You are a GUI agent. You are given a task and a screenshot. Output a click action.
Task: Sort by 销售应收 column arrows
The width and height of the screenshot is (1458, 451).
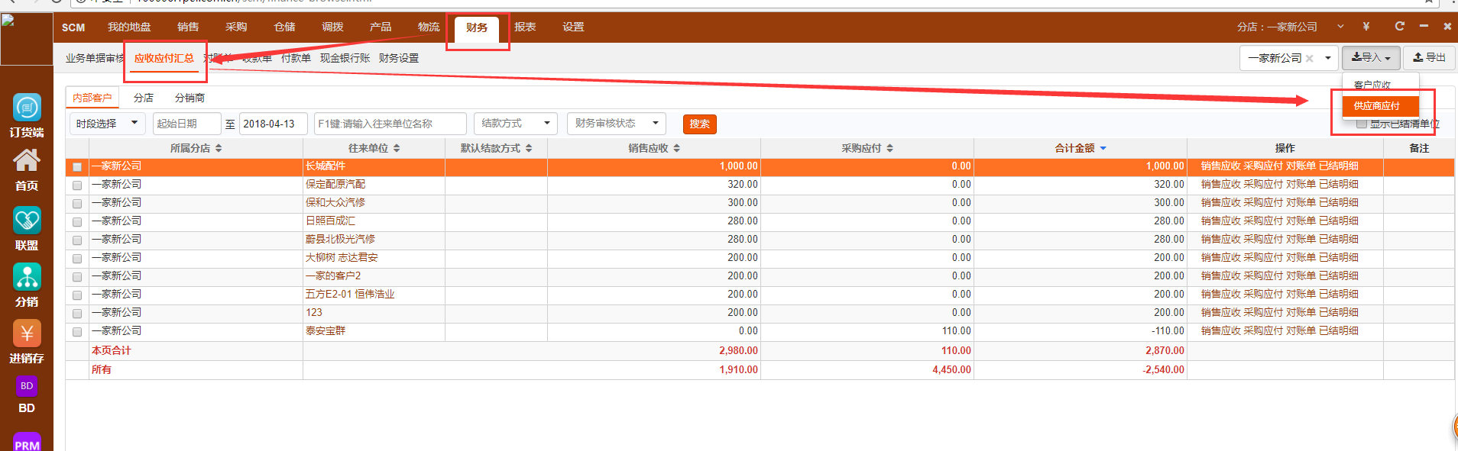676,148
